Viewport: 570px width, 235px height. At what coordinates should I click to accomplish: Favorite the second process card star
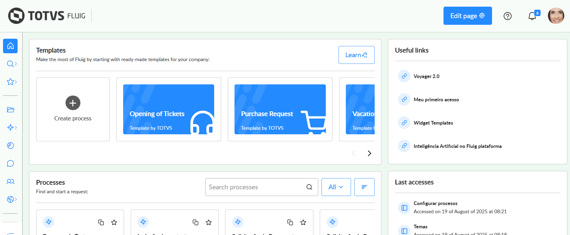click(x=209, y=223)
